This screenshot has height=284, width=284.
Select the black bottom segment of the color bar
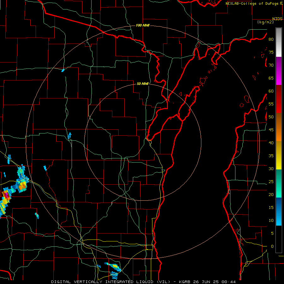pyautogui.click(x=279, y=239)
